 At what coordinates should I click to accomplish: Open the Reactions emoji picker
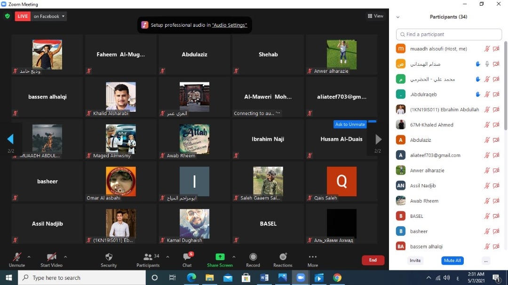283,257
